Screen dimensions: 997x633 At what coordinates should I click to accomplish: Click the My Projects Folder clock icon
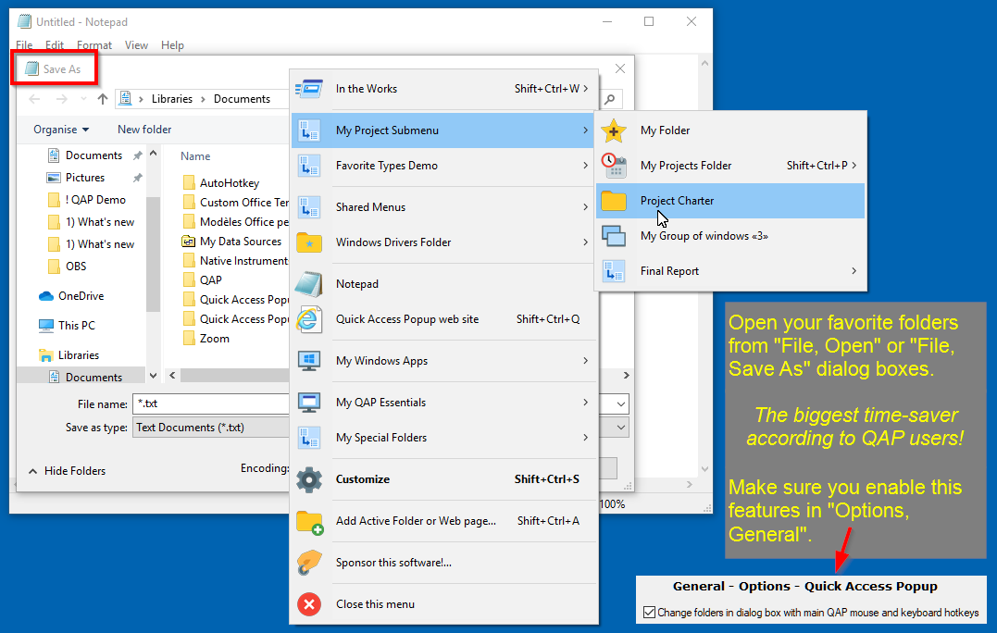point(614,166)
